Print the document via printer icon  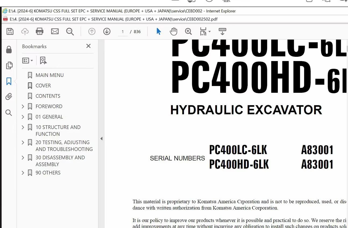40,31
